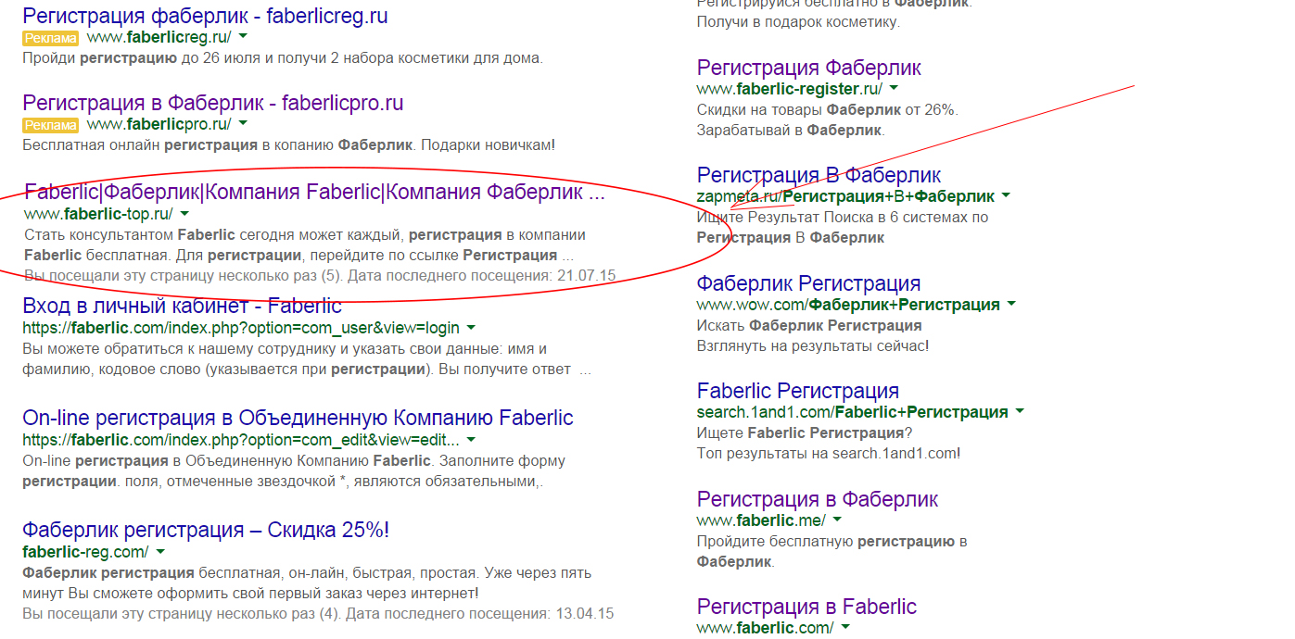Expand arrow after faberlic.com view=login URL
The image size is (1295, 639).
point(471,328)
